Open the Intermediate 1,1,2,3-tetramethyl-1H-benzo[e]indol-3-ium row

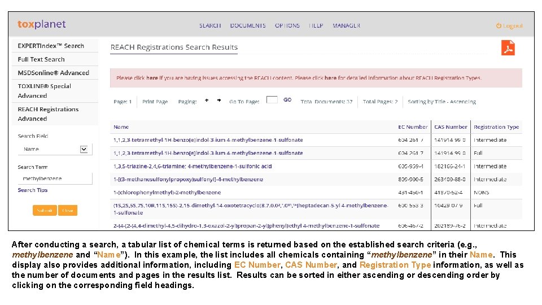point(208,140)
